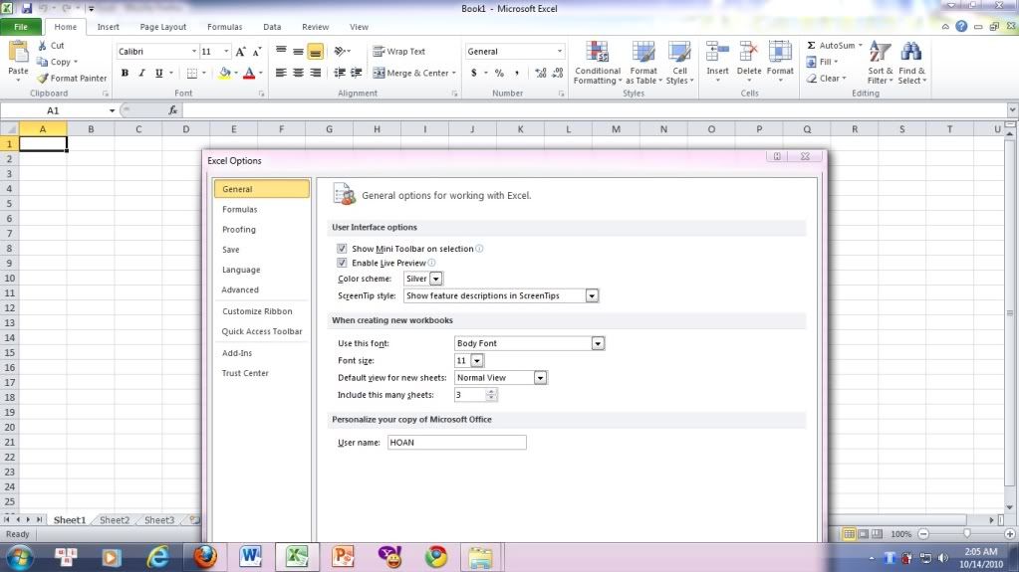Screen dimensions: 1019x572
Task: Open the Color scheme dropdown
Action: click(x=436, y=279)
